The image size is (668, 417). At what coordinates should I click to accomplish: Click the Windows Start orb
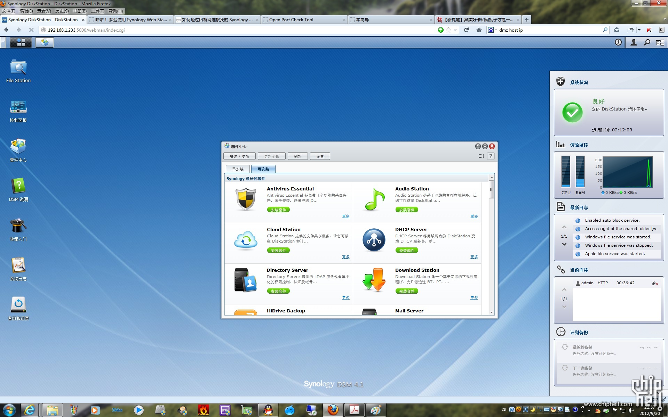9,410
